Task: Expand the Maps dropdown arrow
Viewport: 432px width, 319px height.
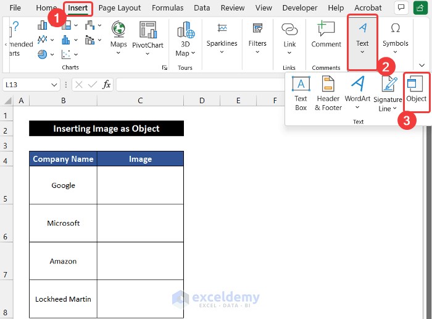Action: point(118,53)
